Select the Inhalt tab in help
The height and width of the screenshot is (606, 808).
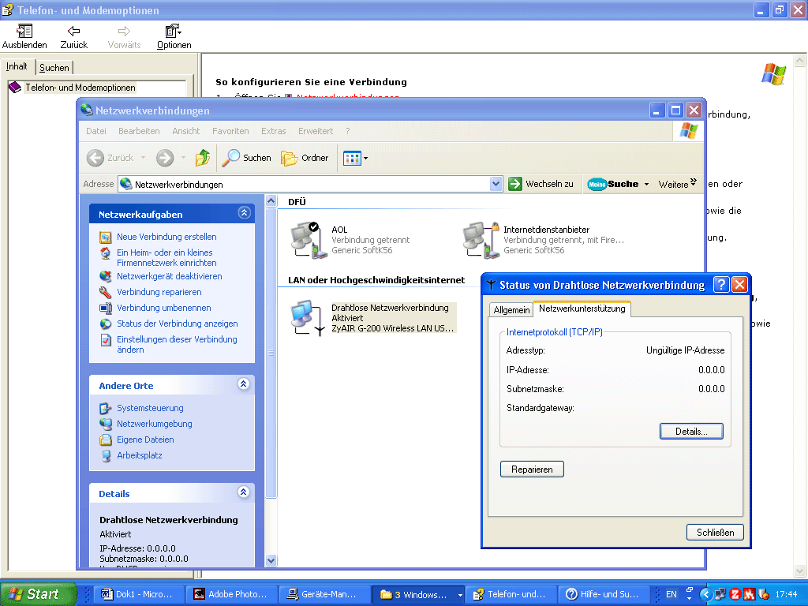point(17,66)
